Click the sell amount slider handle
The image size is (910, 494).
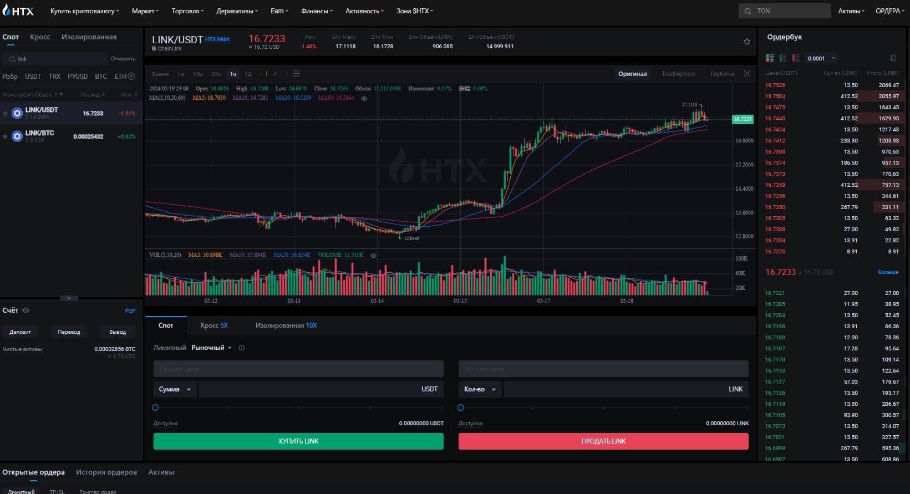tap(460, 408)
